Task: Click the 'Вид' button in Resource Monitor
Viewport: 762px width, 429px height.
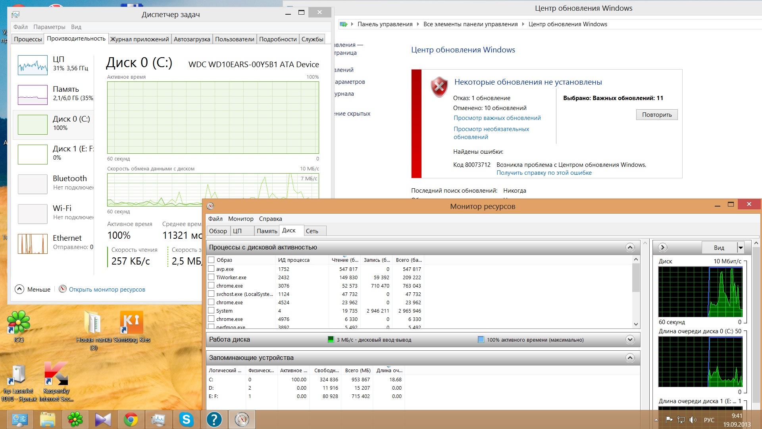Action: click(x=719, y=248)
